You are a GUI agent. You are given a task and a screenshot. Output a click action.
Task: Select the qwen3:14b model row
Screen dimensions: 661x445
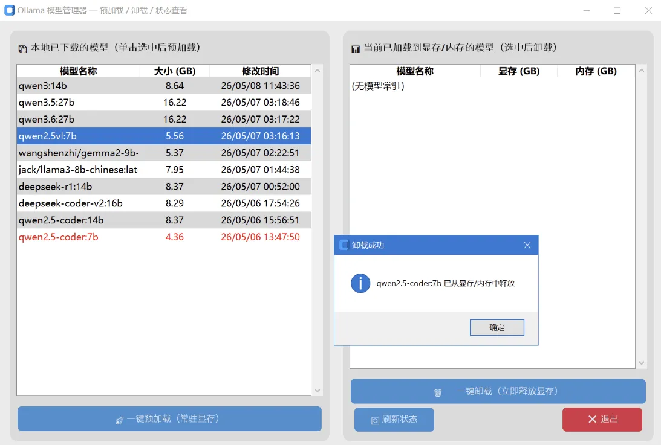[164, 86]
